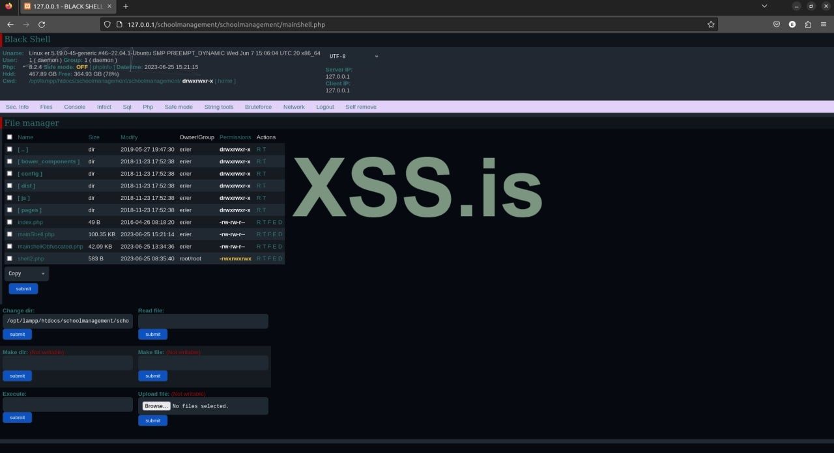Click the R action for bower_components
The width and height of the screenshot is (834, 453).
[x=259, y=161]
